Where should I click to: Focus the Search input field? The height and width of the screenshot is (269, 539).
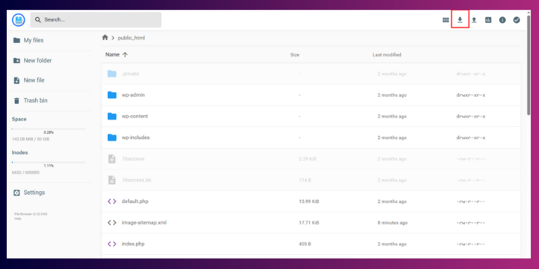point(96,20)
